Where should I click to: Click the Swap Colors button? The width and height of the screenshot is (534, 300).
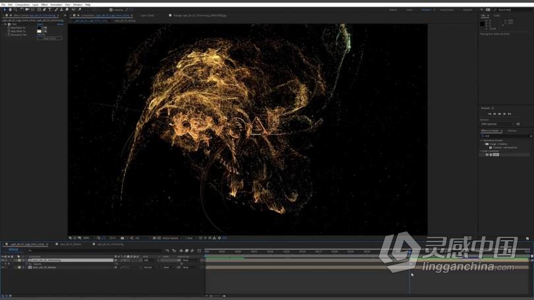pyautogui.click(x=49, y=38)
